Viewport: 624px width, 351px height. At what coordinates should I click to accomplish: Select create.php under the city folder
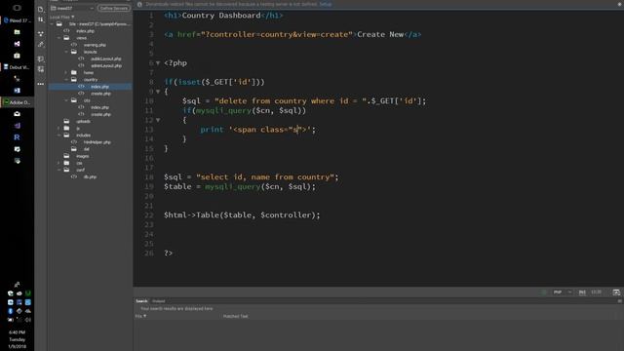(x=100, y=114)
